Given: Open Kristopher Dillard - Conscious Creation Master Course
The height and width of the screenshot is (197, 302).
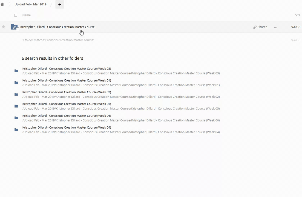Looking at the screenshot, I should [x=57, y=27].
